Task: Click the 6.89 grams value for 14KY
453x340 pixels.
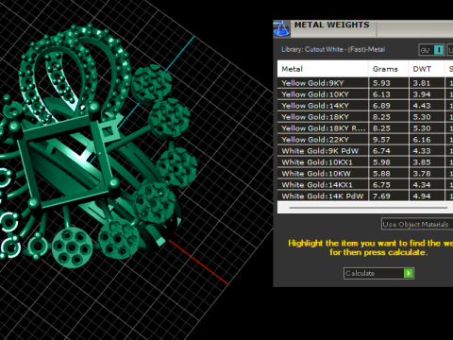Action: [381, 106]
